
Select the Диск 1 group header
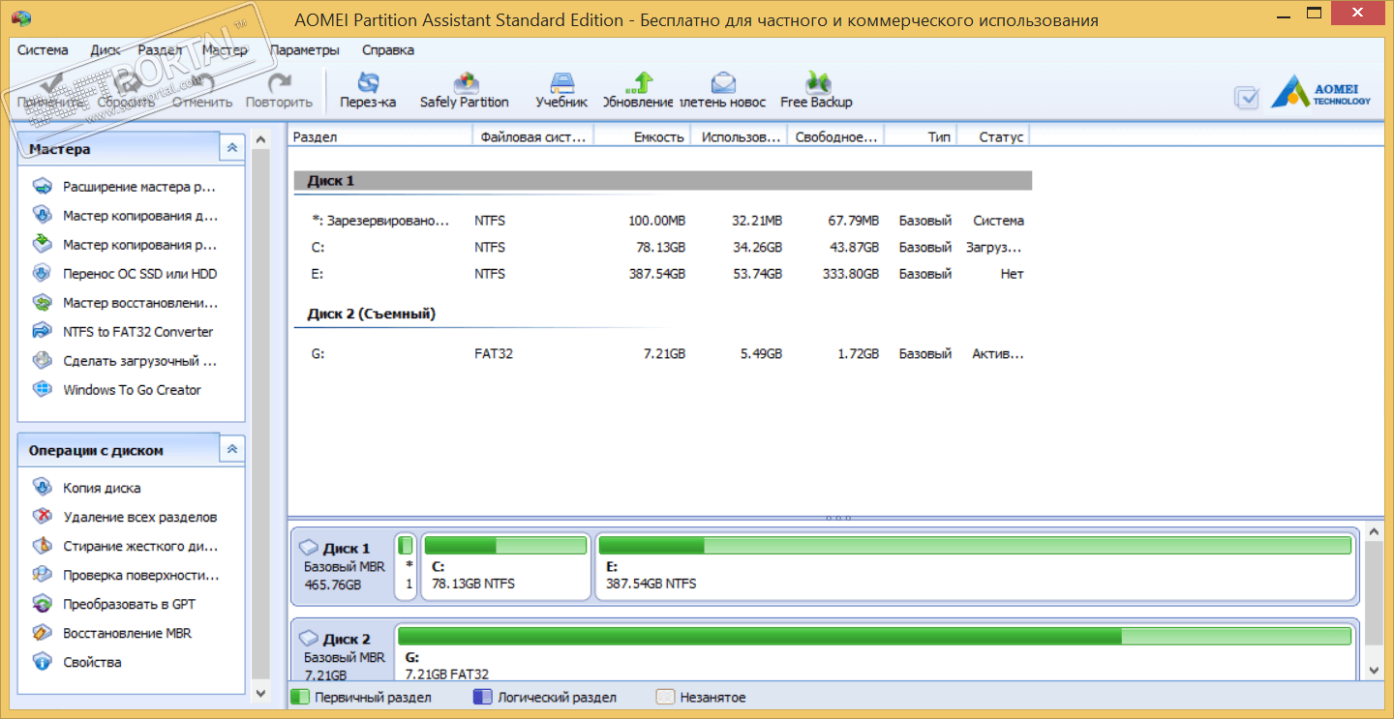coord(662,180)
